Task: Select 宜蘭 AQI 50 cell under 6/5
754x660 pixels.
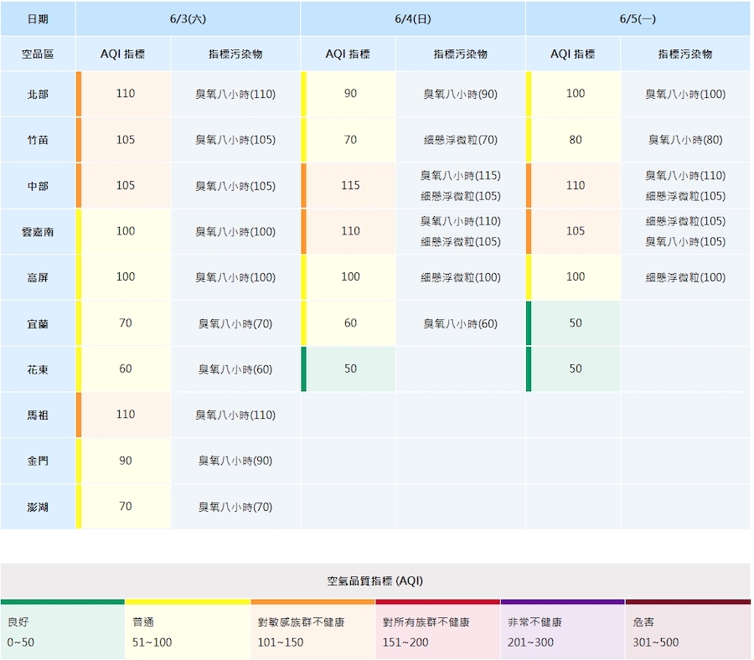Action: pos(575,323)
